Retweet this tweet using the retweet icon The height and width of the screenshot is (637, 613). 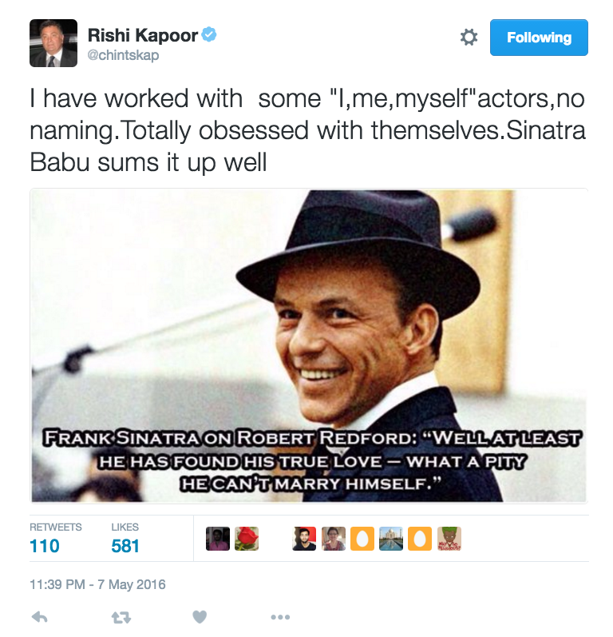121,617
